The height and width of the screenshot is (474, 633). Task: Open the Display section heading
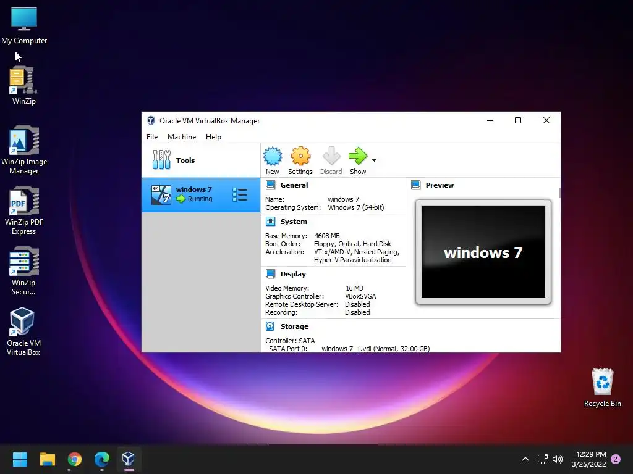[x=293, y=273]
